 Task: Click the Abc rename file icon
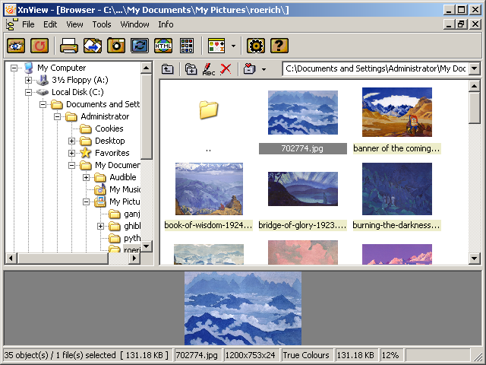coord(208,69)
